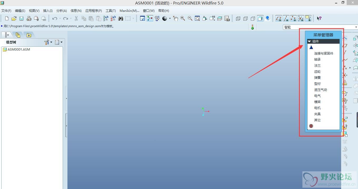Select 弹簧 in menu manager

(317, 78)
